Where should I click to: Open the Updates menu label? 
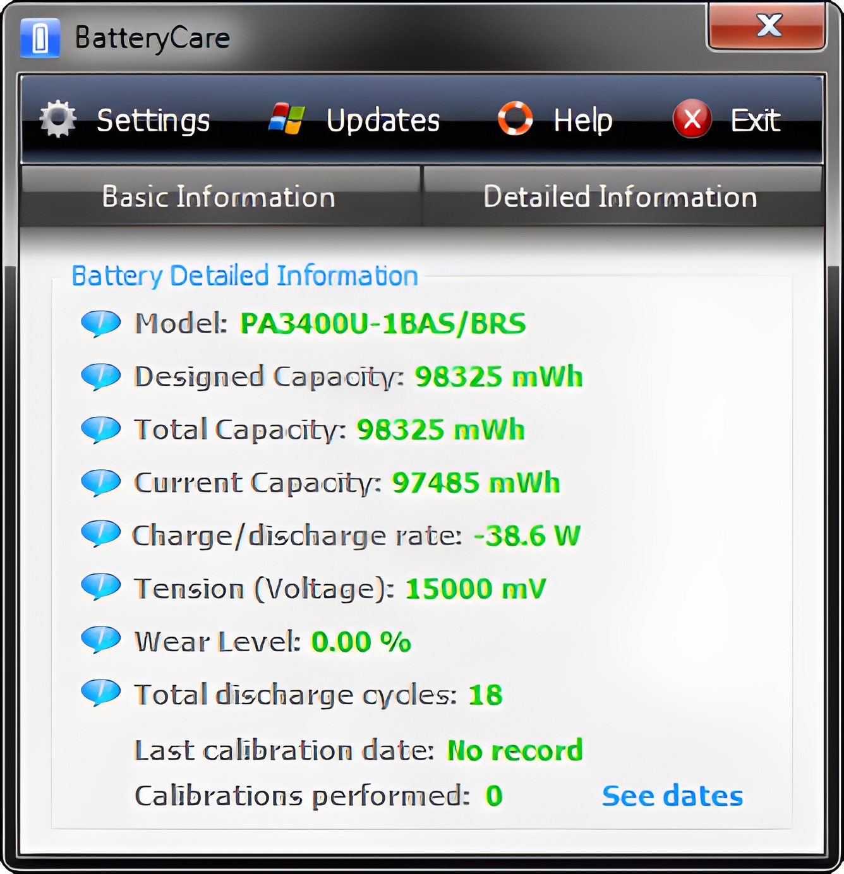tap(383, 120)
